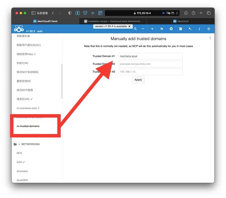Select nc-trusted-domains in the sidebar
The image size is (226, 198).
point(28,126)
